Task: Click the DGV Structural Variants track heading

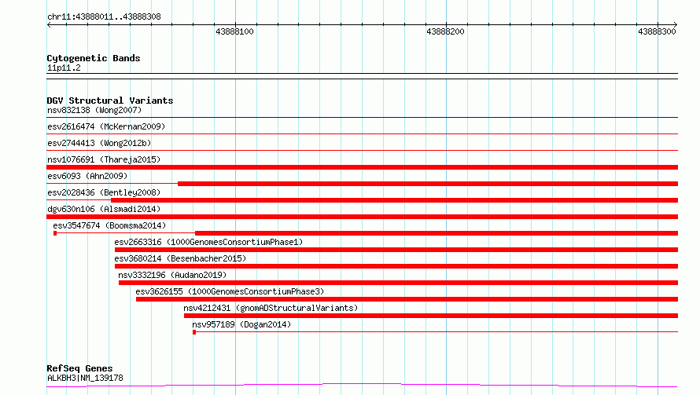Action: 110,101
